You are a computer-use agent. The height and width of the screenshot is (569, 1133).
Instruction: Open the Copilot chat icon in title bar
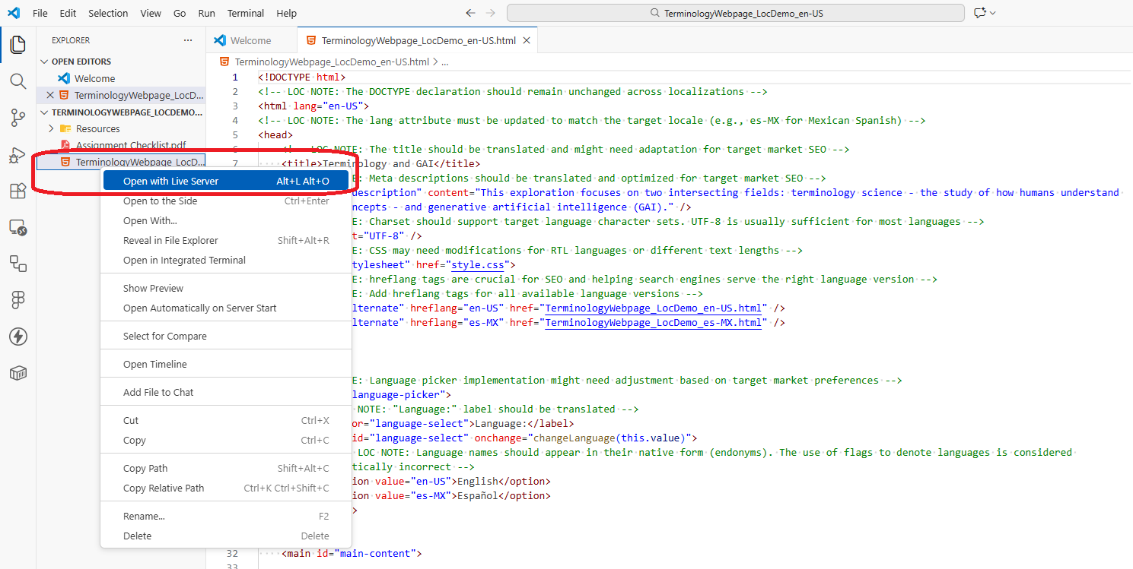pos(979,13)
